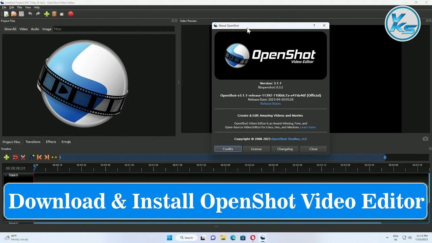
Task: Open an existing project
Action: pos(14,14)
